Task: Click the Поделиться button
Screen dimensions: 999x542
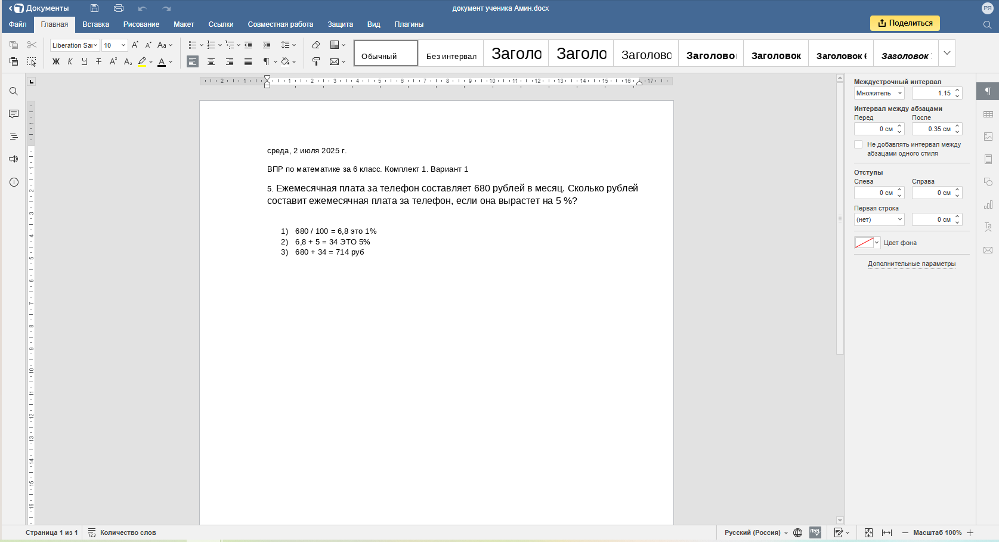Action: coord(905,23)
